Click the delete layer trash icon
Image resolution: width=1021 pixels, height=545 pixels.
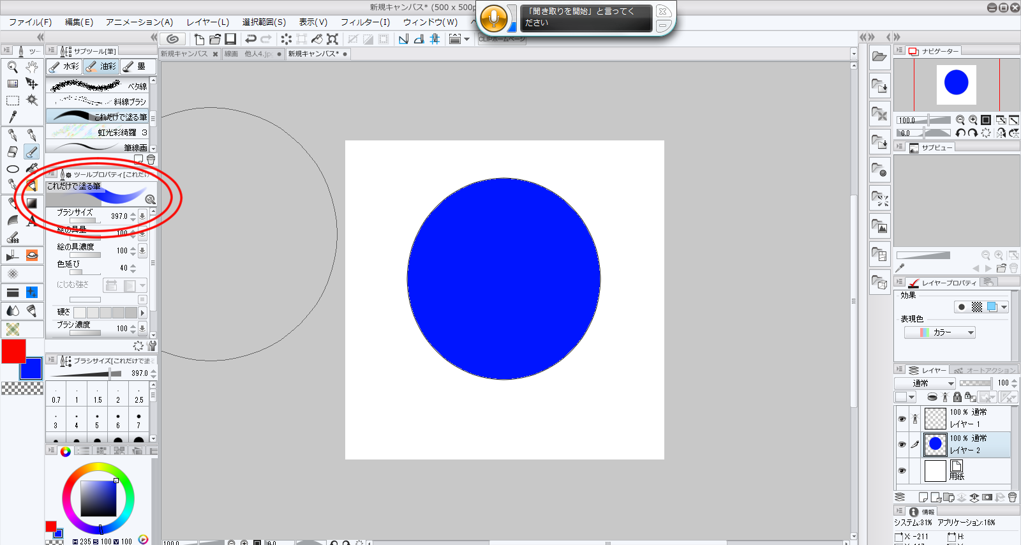click(1012, 497)
